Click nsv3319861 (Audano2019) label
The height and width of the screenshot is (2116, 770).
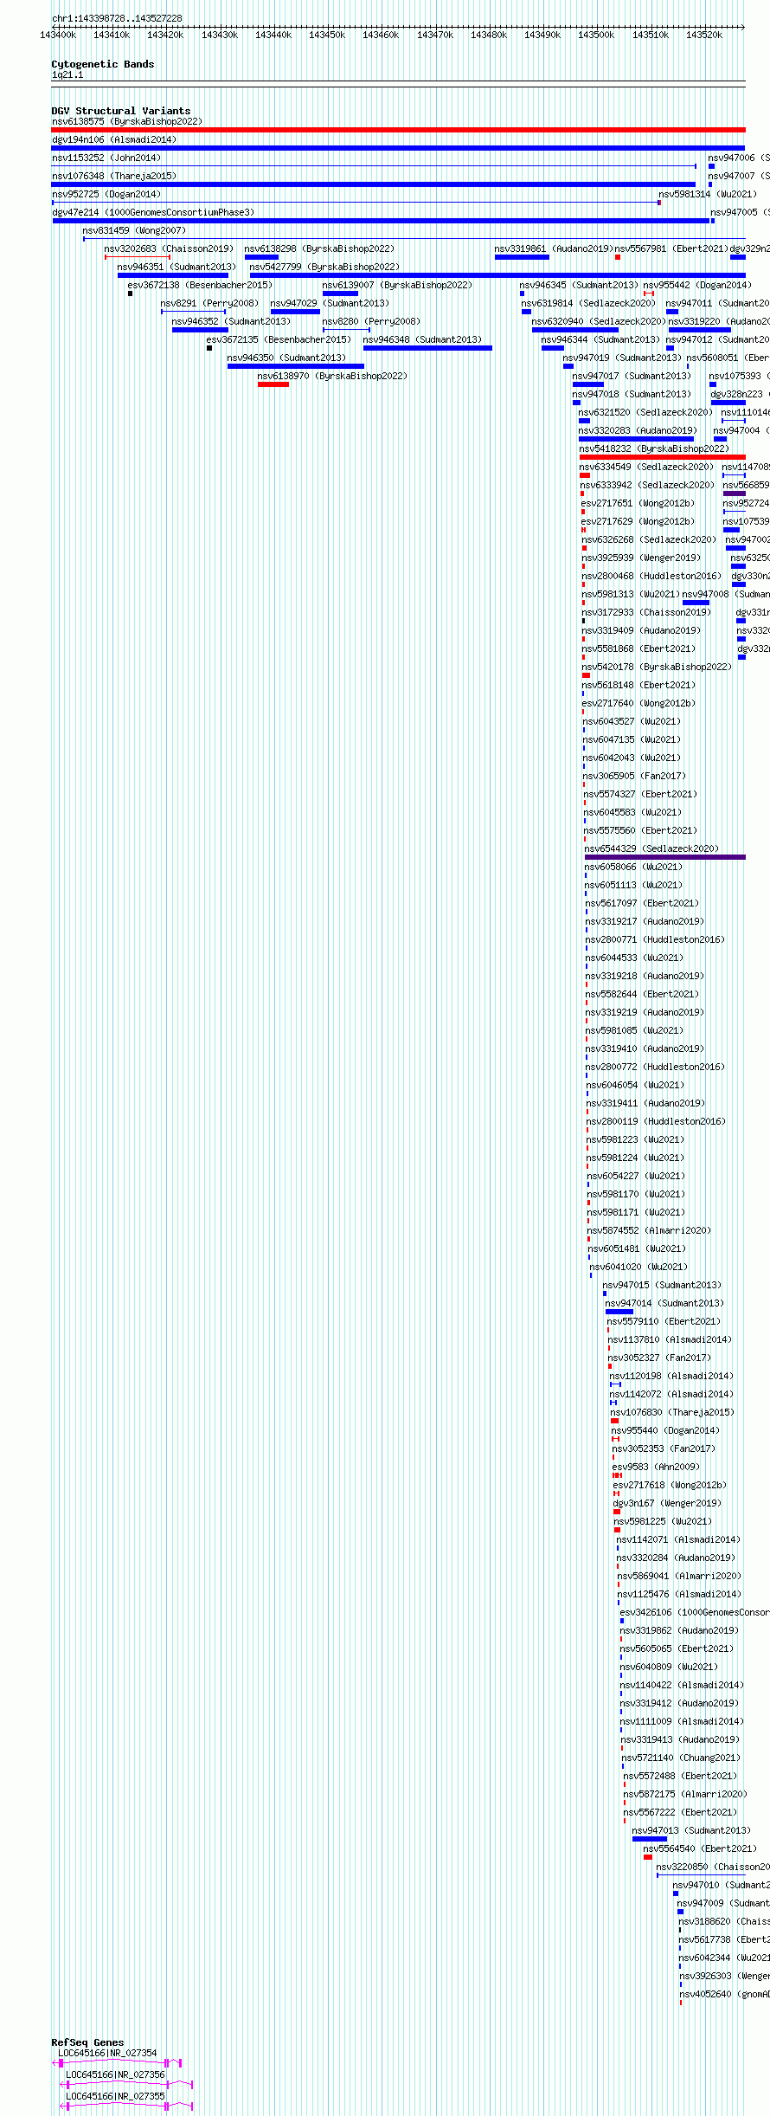[554, 248]
